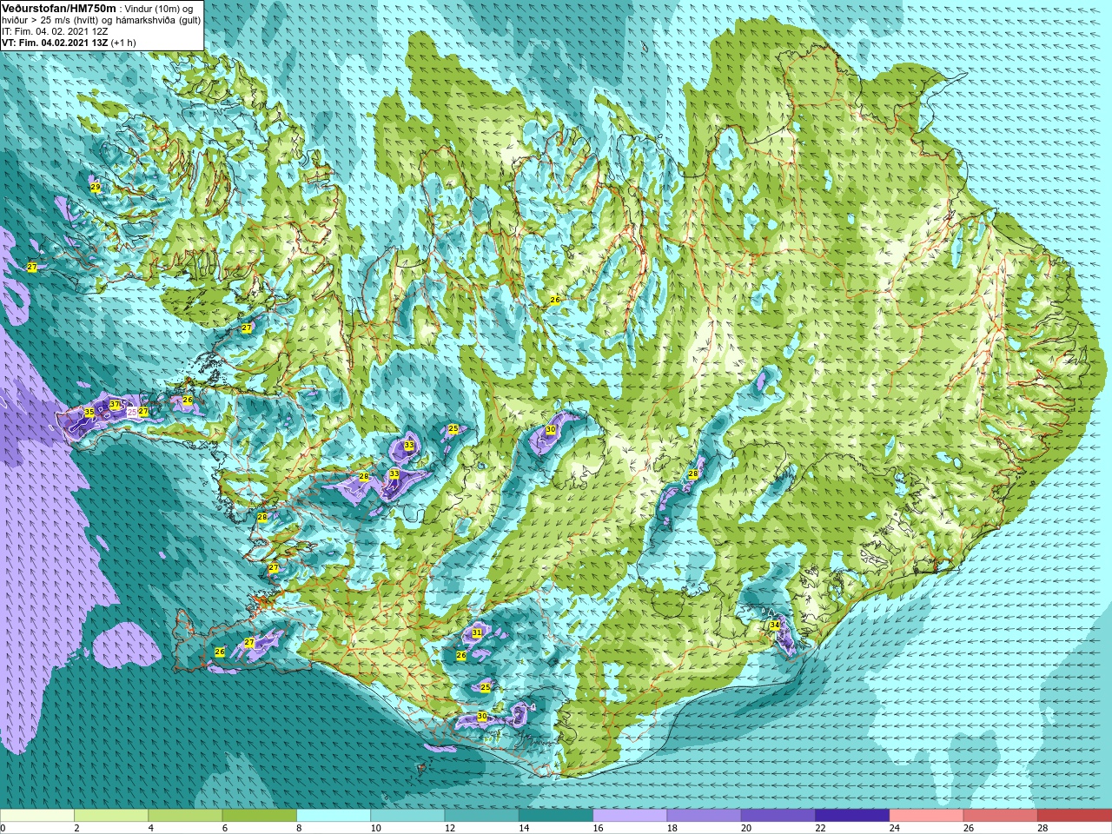Select the legend scale value 14
This screenshot has width=1112, height=834.
point(524,828)
